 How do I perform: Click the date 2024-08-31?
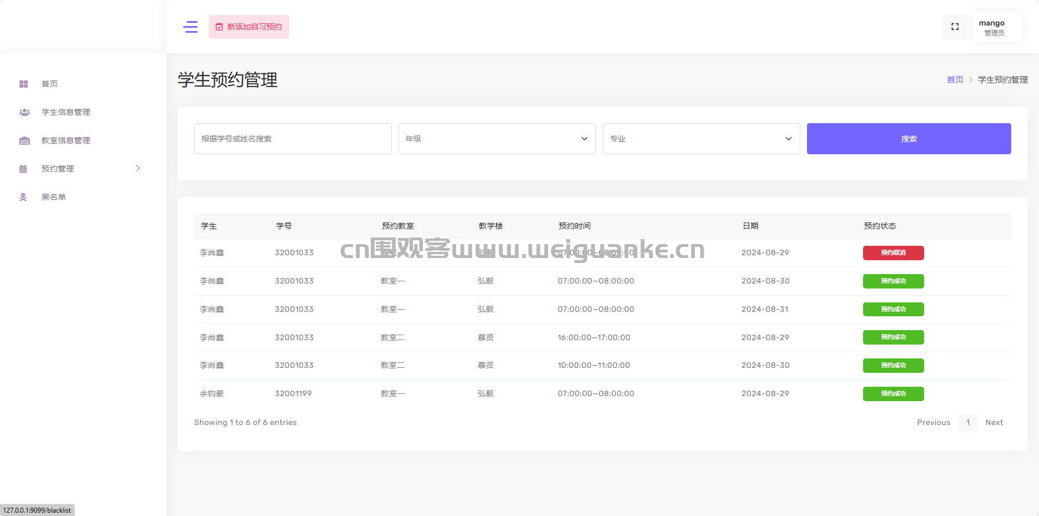[765, 309]
